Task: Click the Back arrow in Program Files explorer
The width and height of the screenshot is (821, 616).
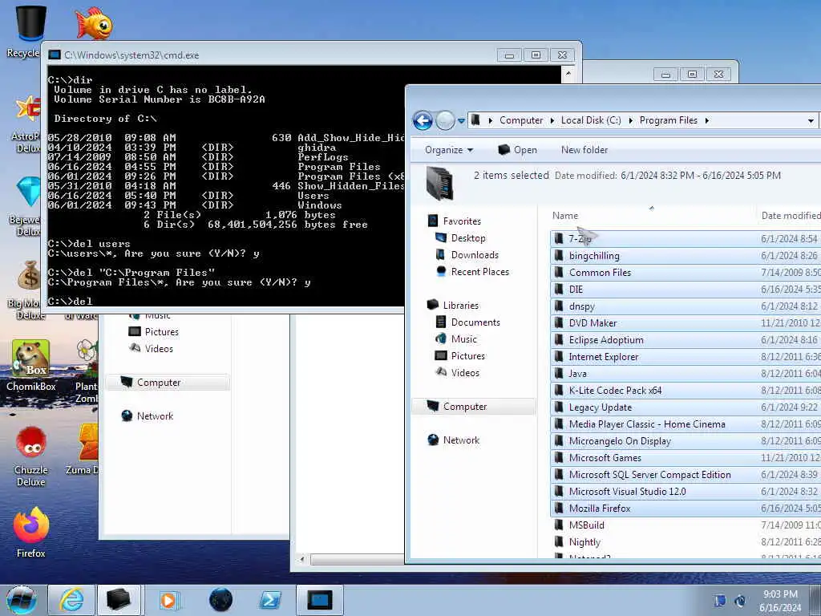Action: point(423,120)
